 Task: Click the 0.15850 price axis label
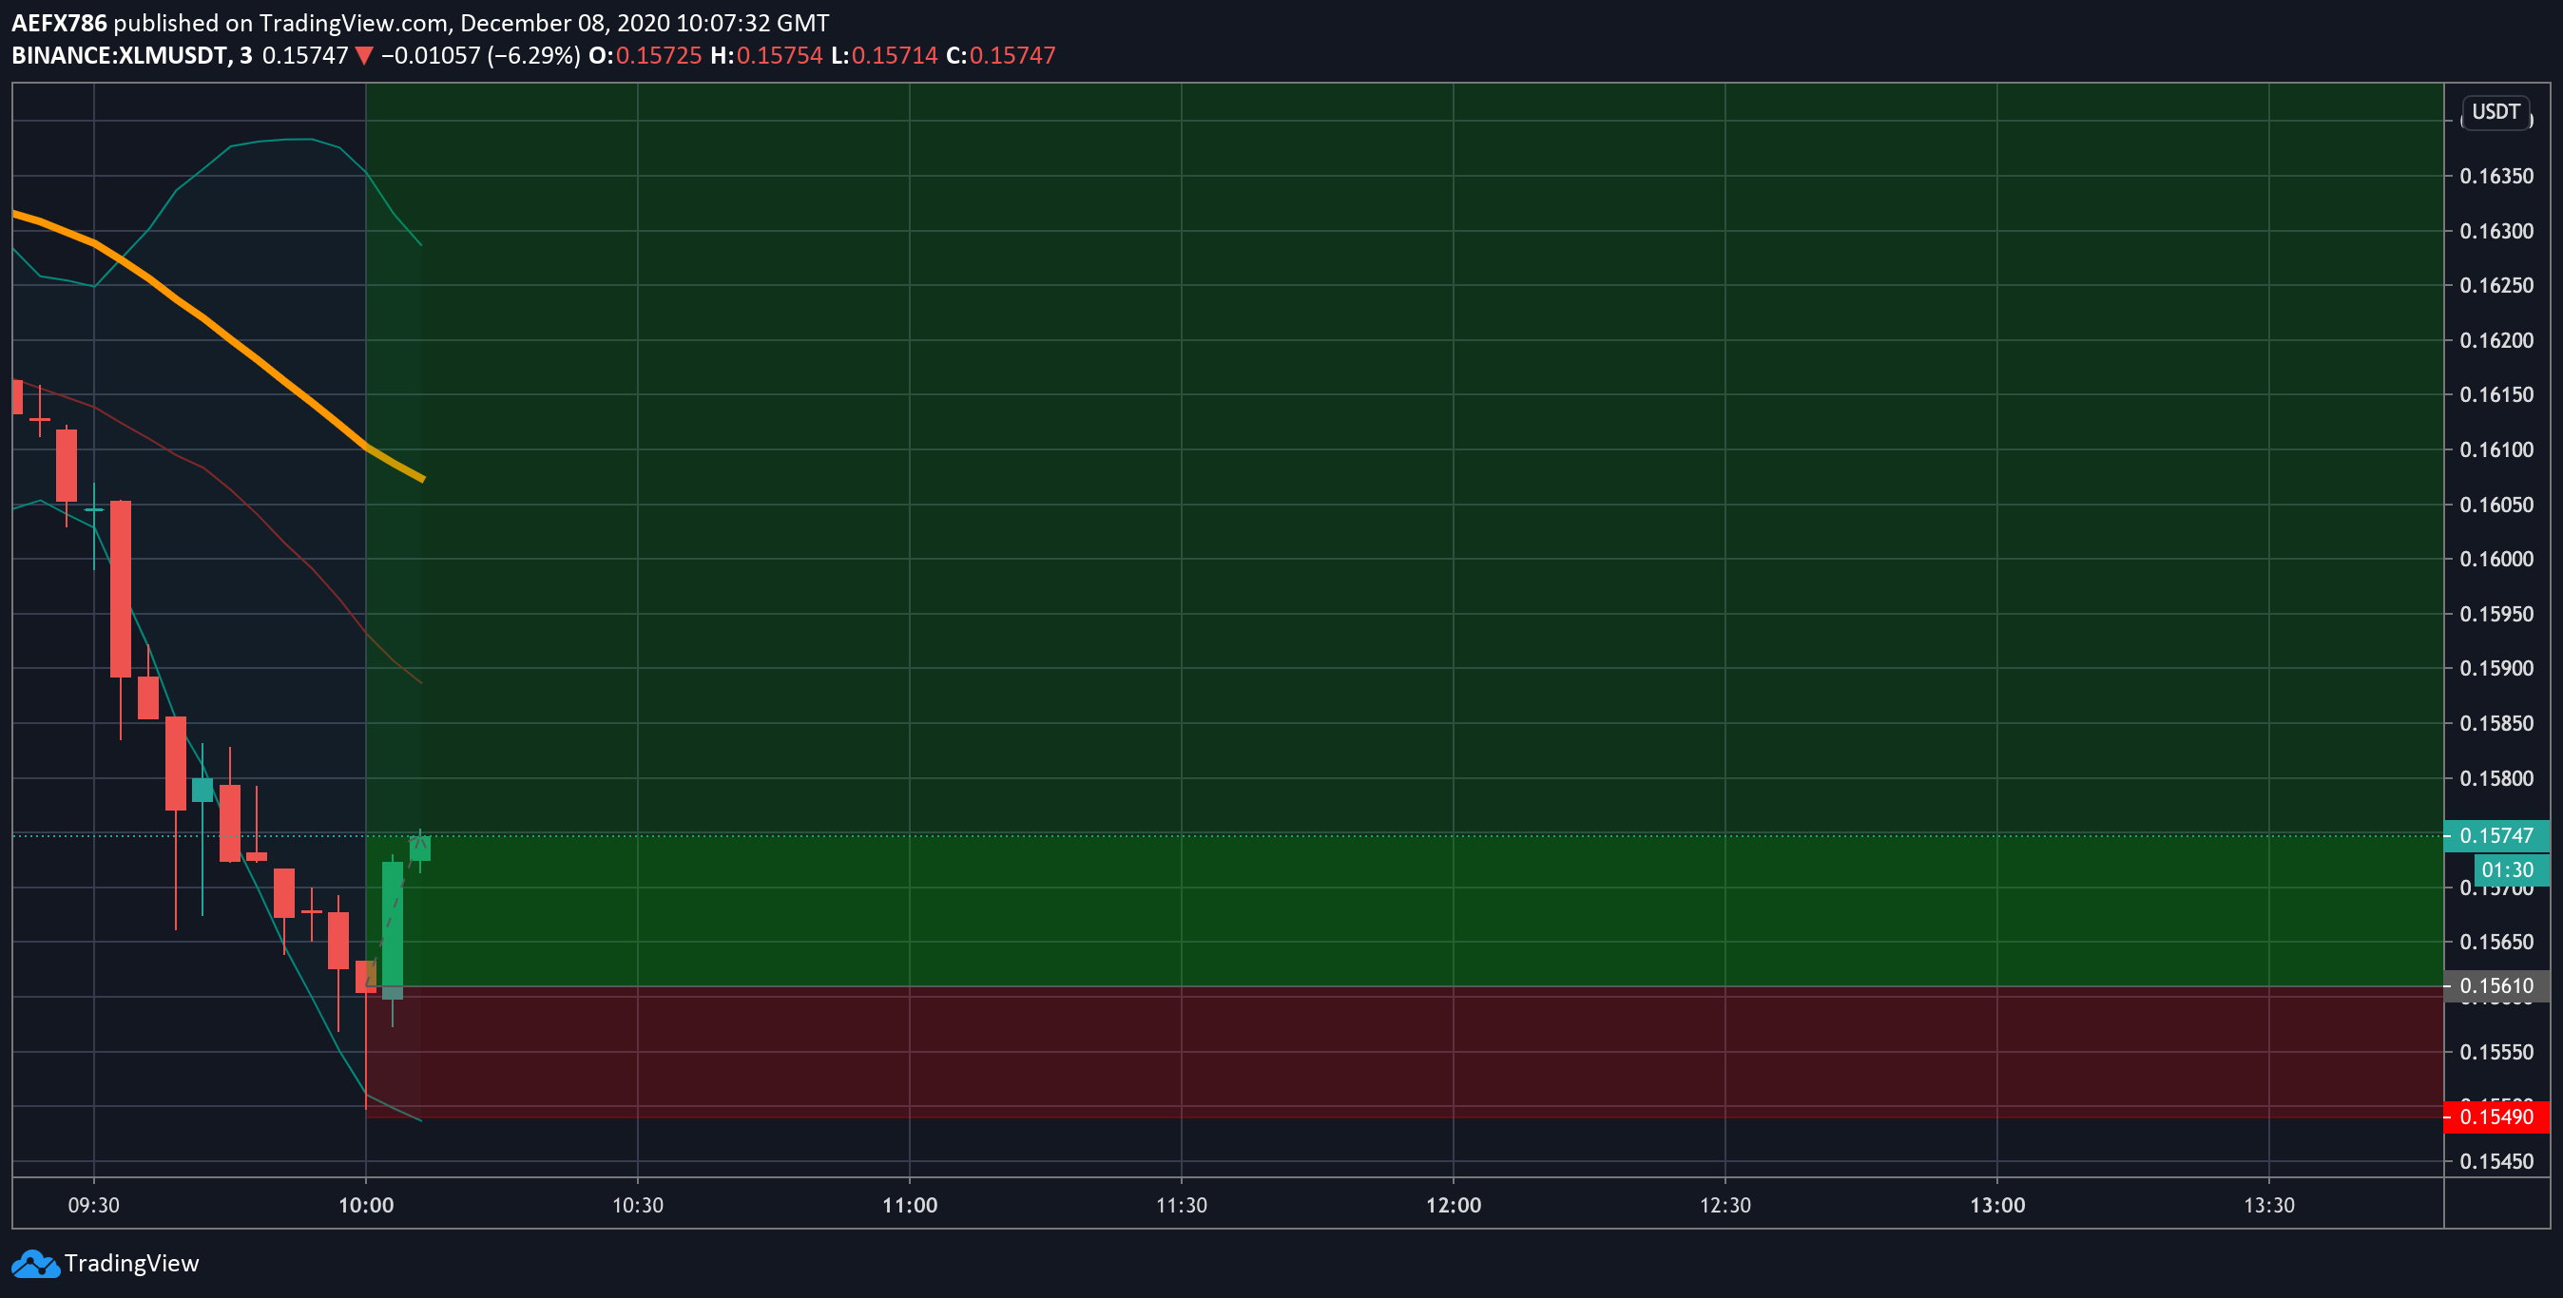click(2496, 723)
